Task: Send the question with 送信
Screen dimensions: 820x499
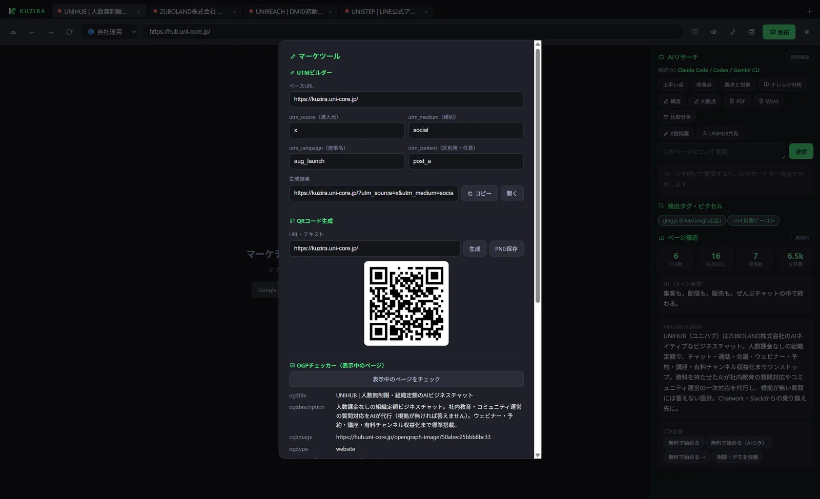Action: [x=801, y=152]
